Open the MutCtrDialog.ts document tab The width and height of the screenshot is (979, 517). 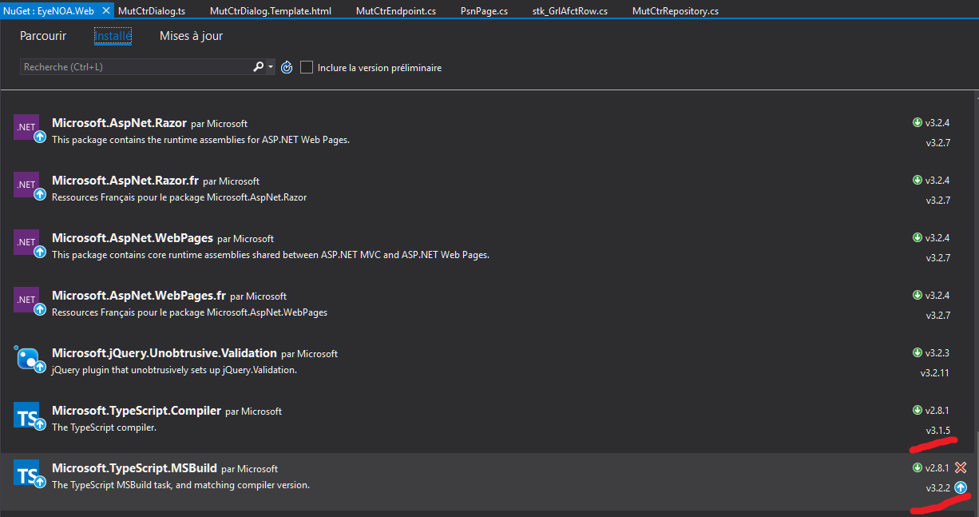[152, 11]
